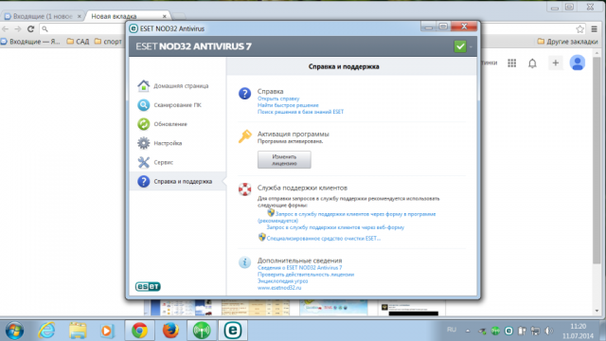Click the Сервис tools icon
This screenshot has width=606, height=341.
click(x=143, y=162)
